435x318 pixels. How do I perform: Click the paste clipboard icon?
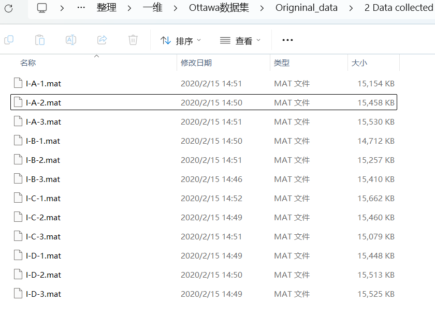(x=40, y=40)
